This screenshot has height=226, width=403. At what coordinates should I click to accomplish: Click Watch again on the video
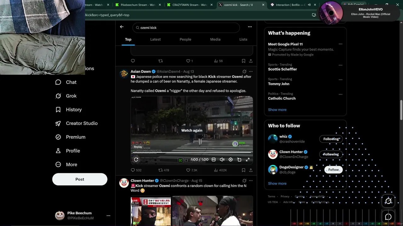[192, 131]
